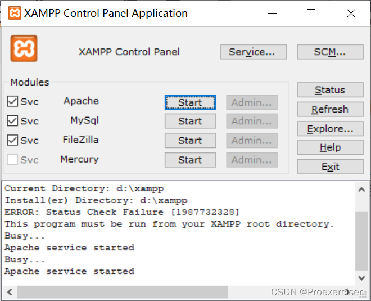
Task: Click the Apache module label
Action: 81,101
